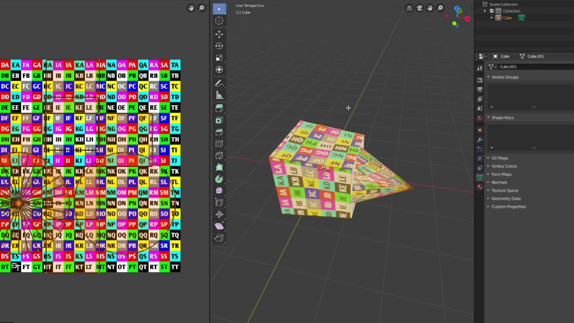The width and height of the screenshot is (574, 323).
Task: Click the red X axis on navigation gizmo
Action: click(x=467, y=19)
